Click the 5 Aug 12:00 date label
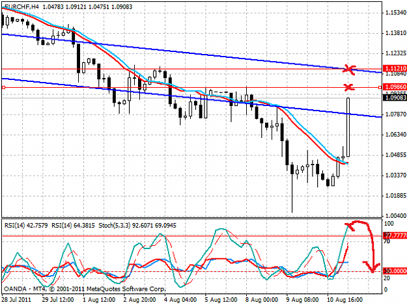 (221, 300)
